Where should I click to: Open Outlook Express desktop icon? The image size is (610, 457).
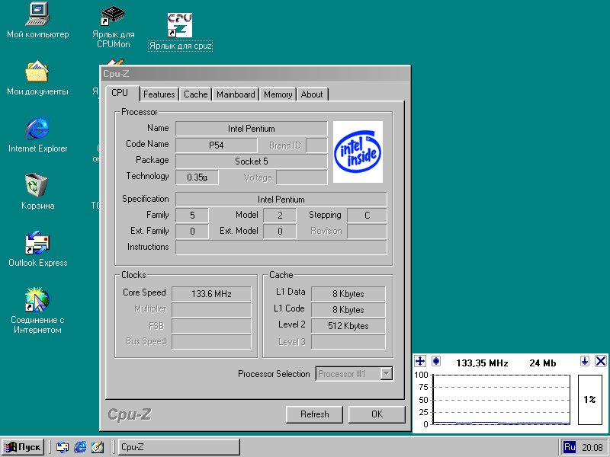point(37,244)
